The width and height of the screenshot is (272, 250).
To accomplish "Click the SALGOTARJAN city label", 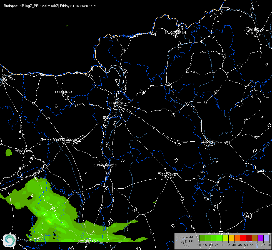I will 176,32.
